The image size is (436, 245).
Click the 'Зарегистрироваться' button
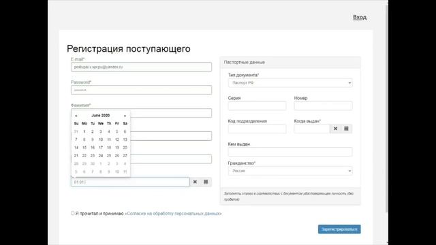coord(339,229)
